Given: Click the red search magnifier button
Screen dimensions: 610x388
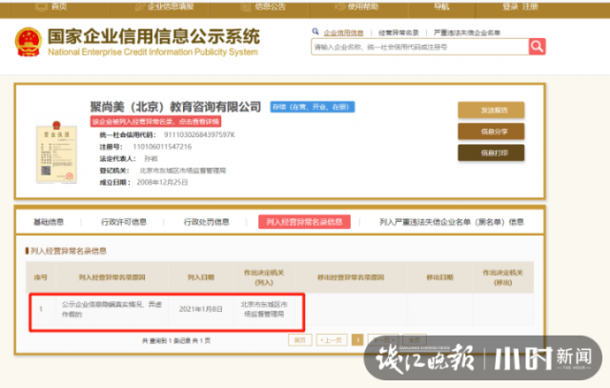Looking at the screenshot, I should [x=537, y=47].
